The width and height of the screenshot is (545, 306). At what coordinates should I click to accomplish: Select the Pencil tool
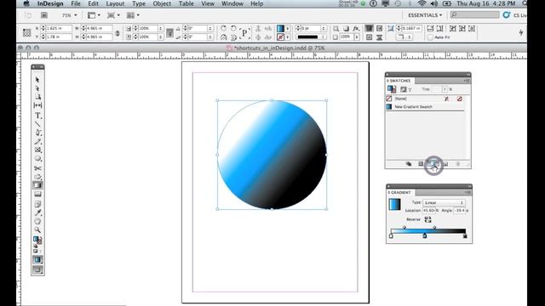point(37,142)
